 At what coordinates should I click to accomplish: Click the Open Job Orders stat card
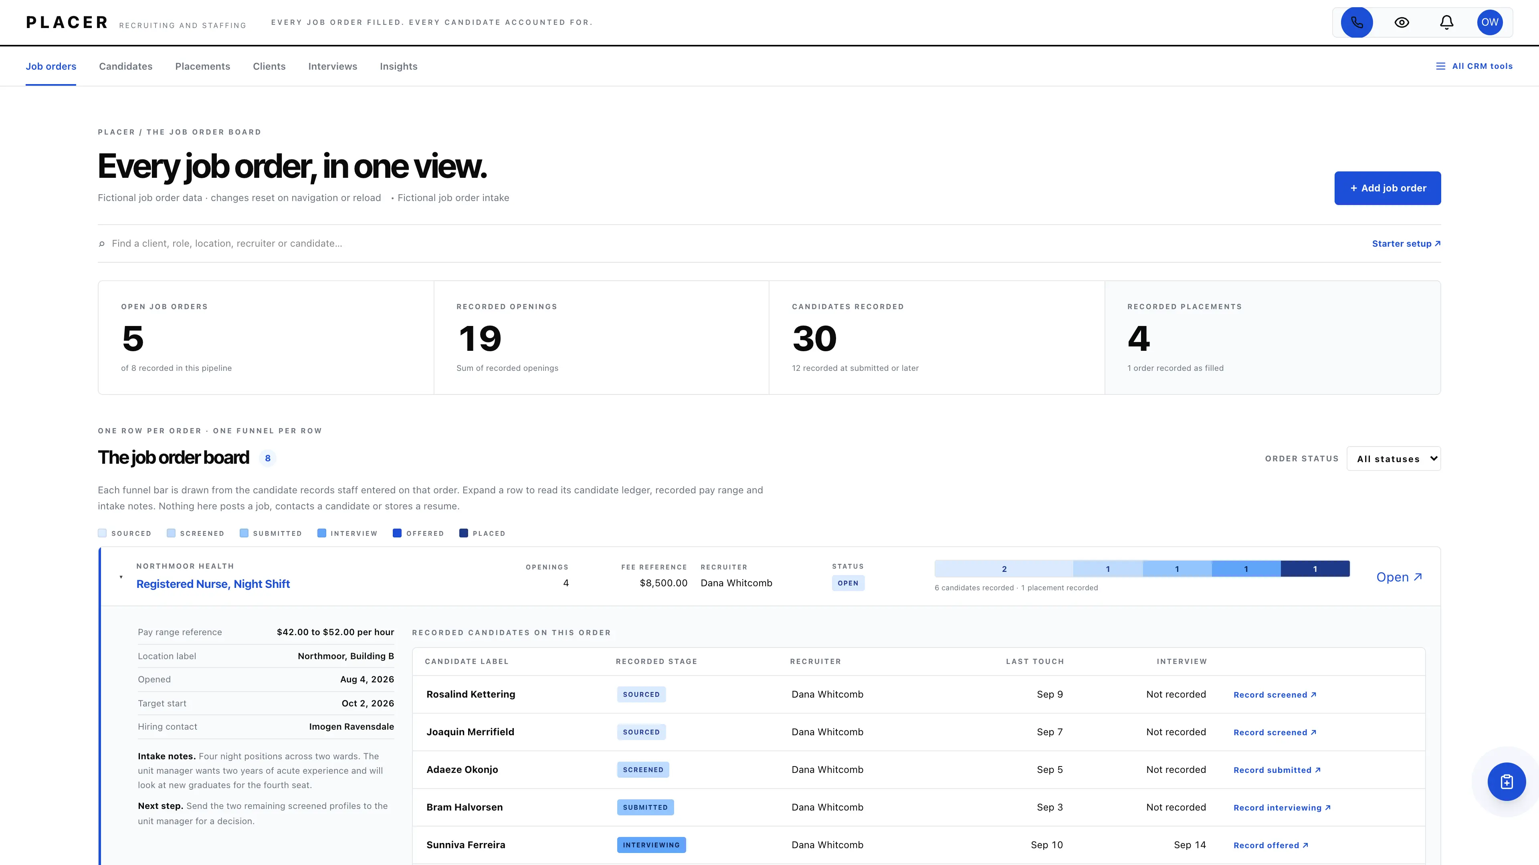[266, 337]
